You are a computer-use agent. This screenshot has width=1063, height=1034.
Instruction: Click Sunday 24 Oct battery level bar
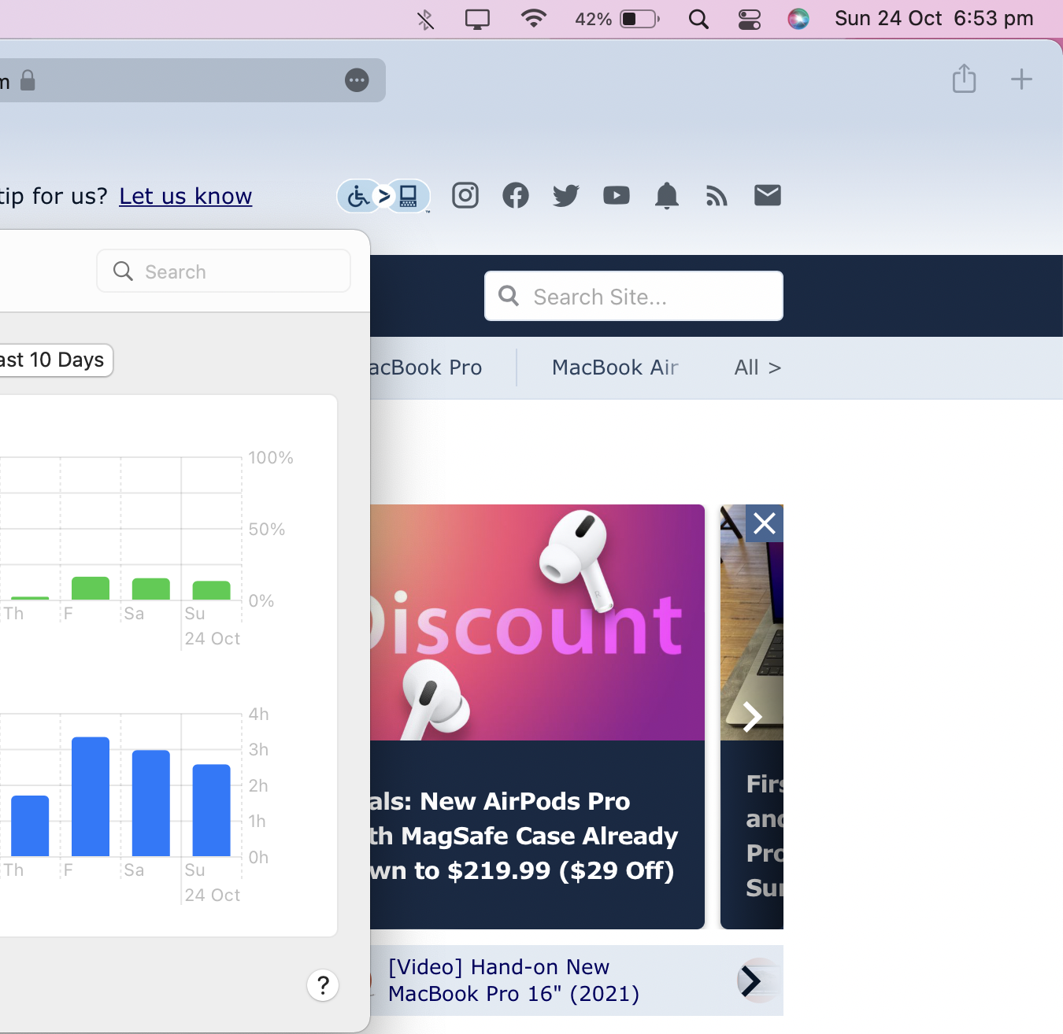point(212,591)
